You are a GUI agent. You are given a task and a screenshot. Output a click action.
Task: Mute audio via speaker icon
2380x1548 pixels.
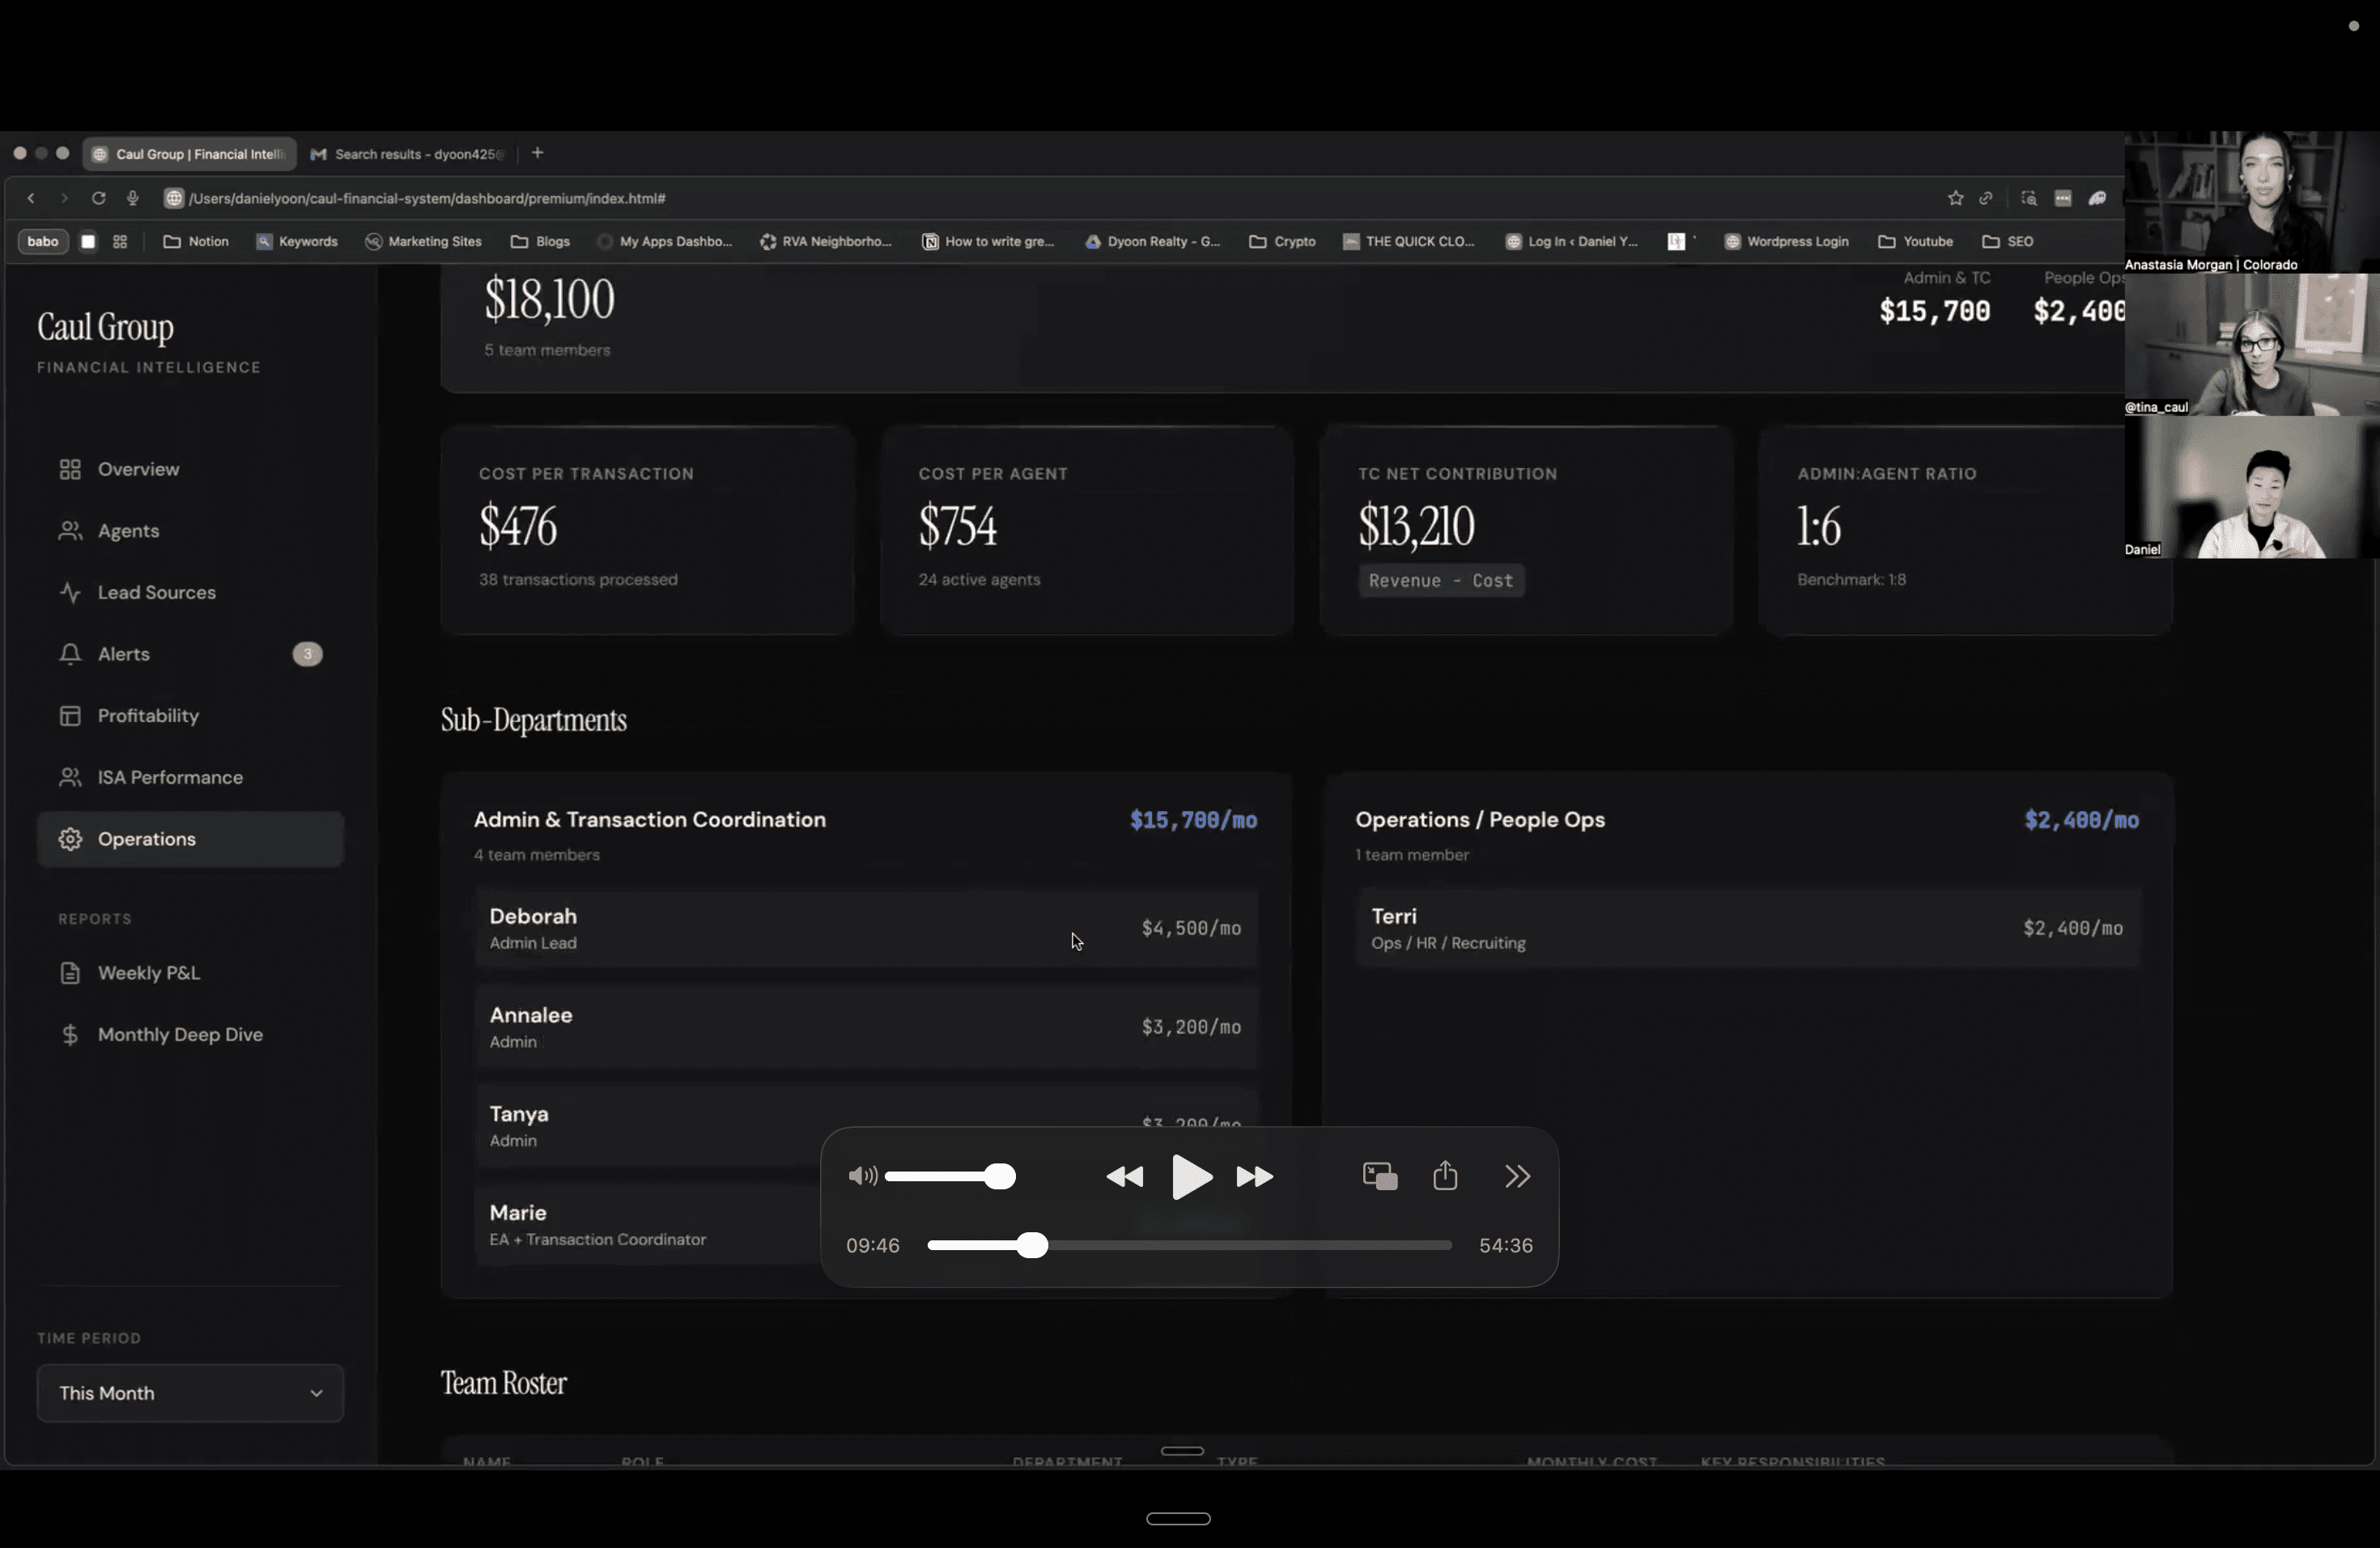coord(861,1176)
